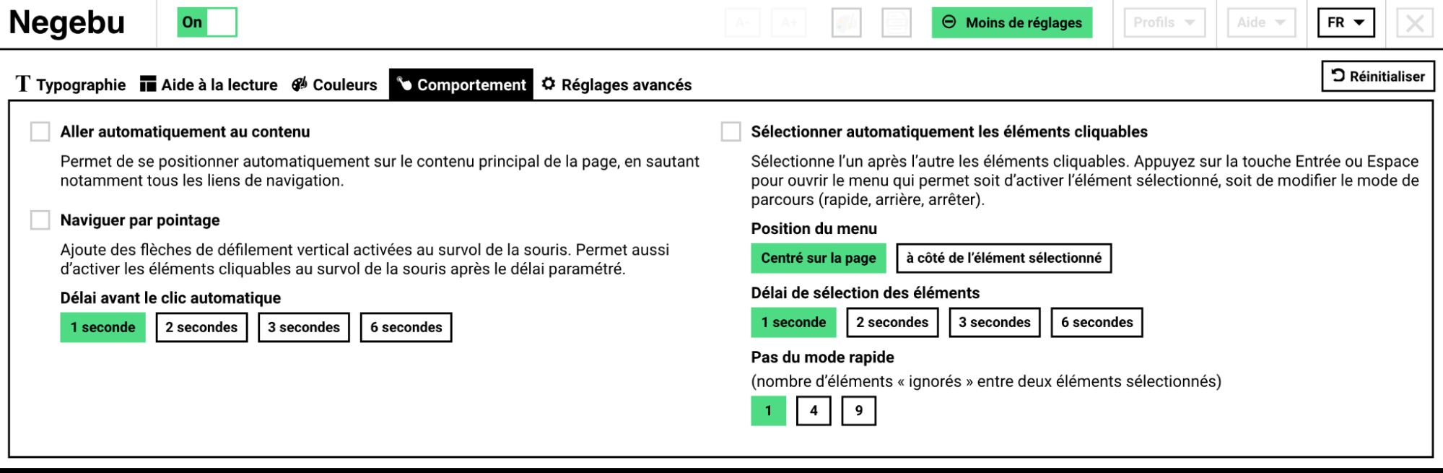Check Aller automatiquement au contenu
This screenshot has height=473, width=1443.
(40, 132)
